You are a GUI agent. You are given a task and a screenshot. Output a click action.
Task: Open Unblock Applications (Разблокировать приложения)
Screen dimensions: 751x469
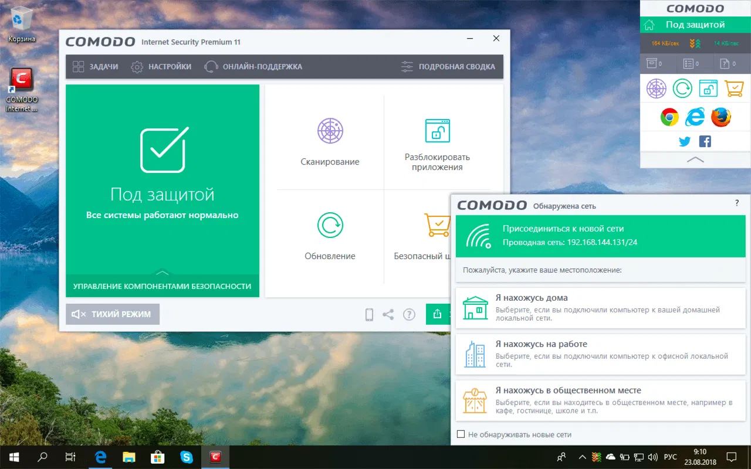tap(437, 141)
